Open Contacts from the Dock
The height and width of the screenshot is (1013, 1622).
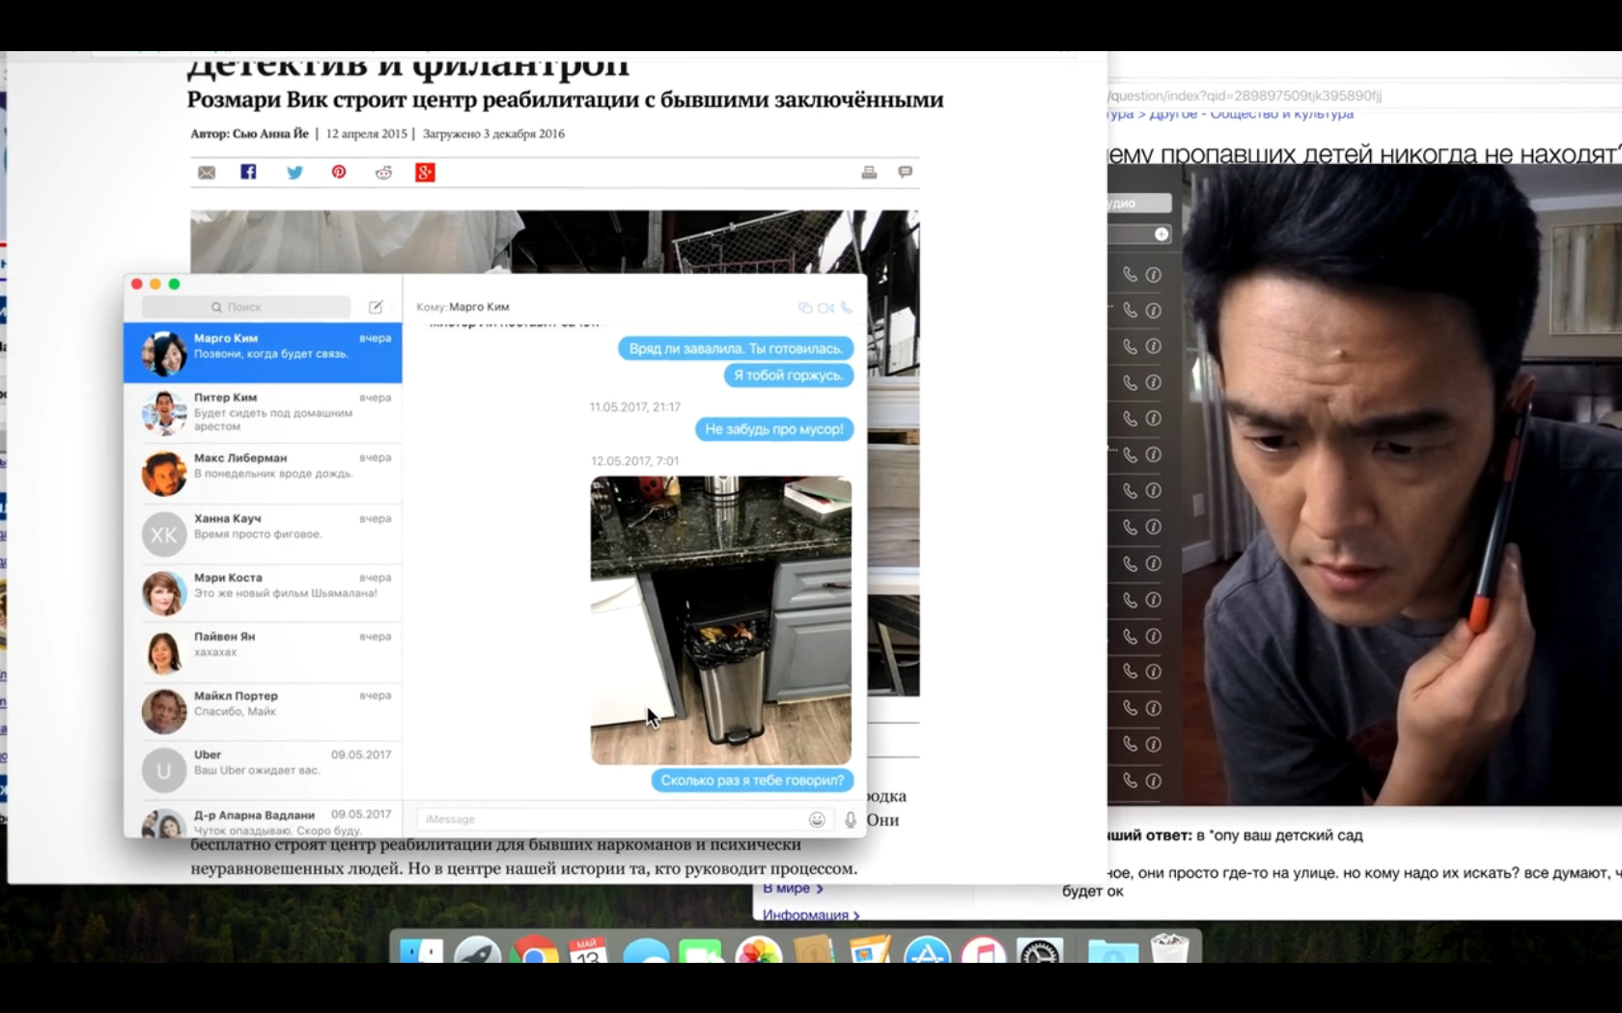click(x=814, y=949)
